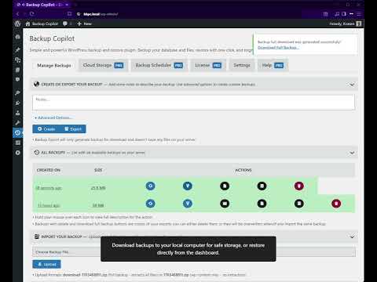Open the comments bubble in admin bar
This screenshot has width=377, height=282.
[x=65, y=23]
